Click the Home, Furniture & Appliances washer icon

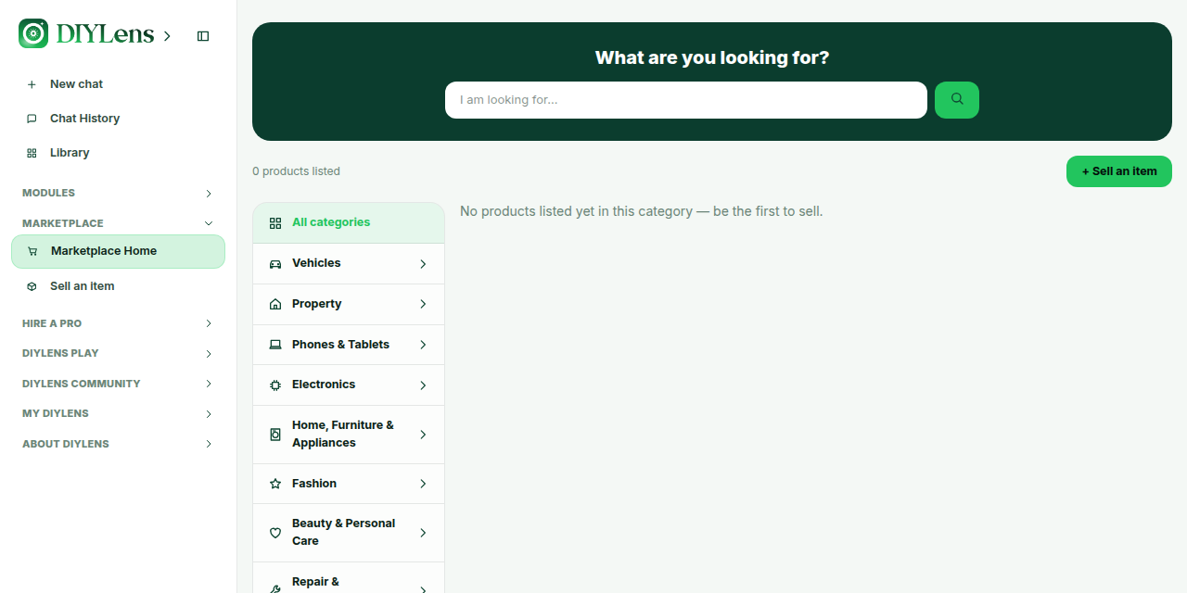(275, 435)
